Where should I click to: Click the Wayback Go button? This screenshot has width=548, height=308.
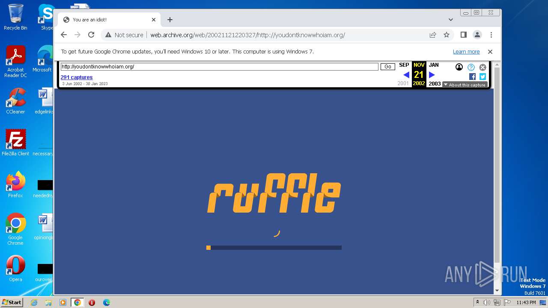[x=387, y=67]
